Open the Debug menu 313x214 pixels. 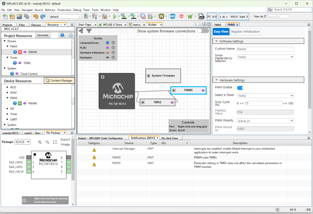click(x=77, y=10)
